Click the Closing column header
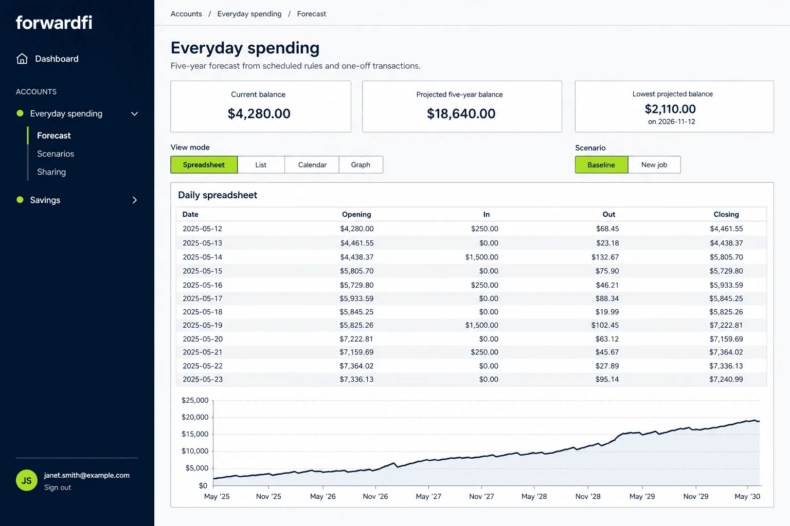This screenshot has height=526, width=790. click(x=726, y=214)
